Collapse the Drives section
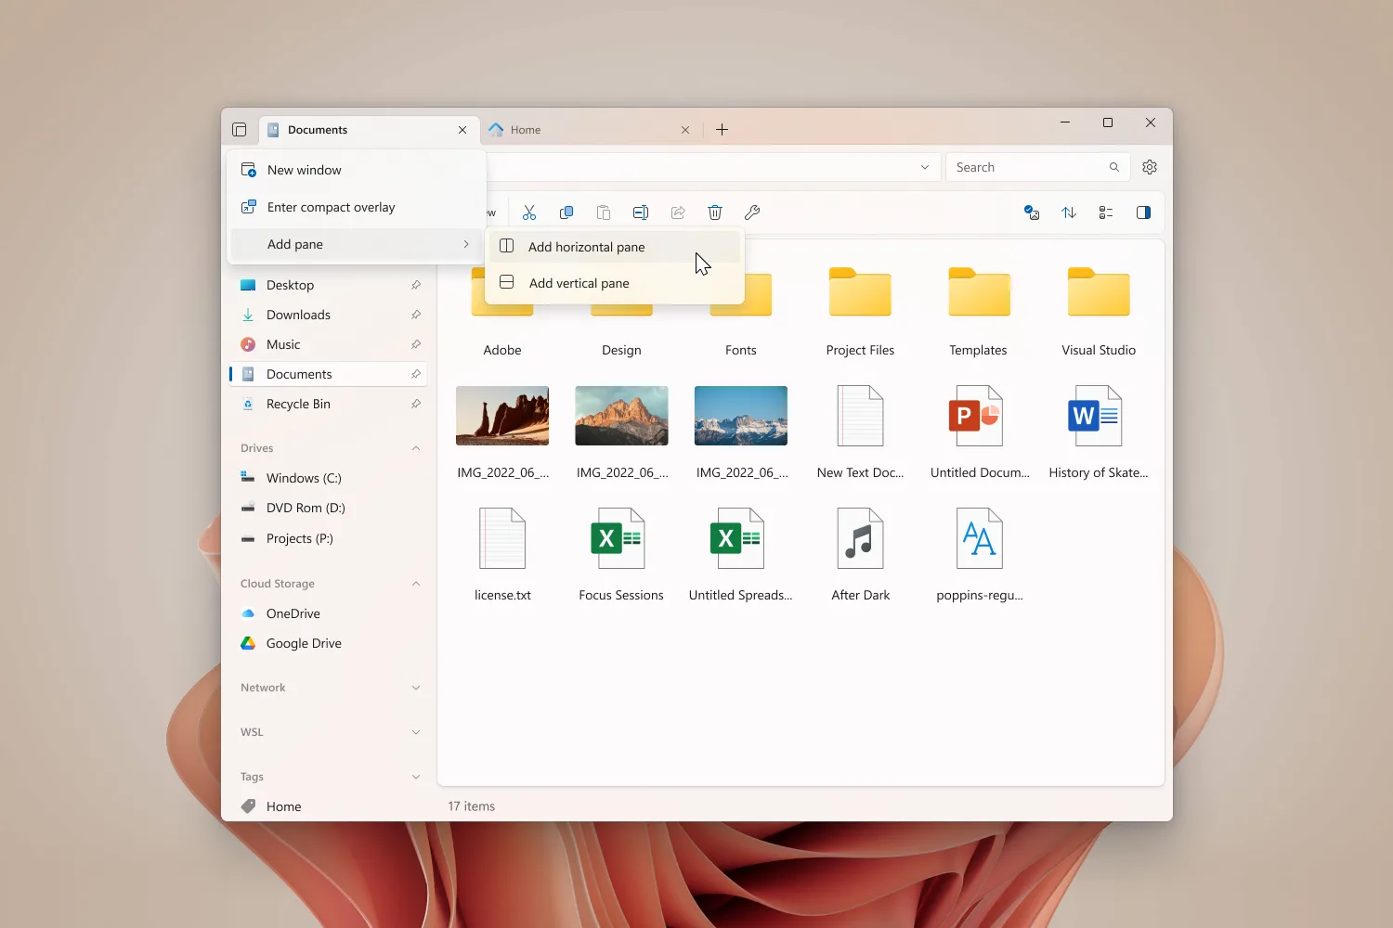The height and width of the screenshot is (928, 1393). pyautogui.click(x=416, y=447)
